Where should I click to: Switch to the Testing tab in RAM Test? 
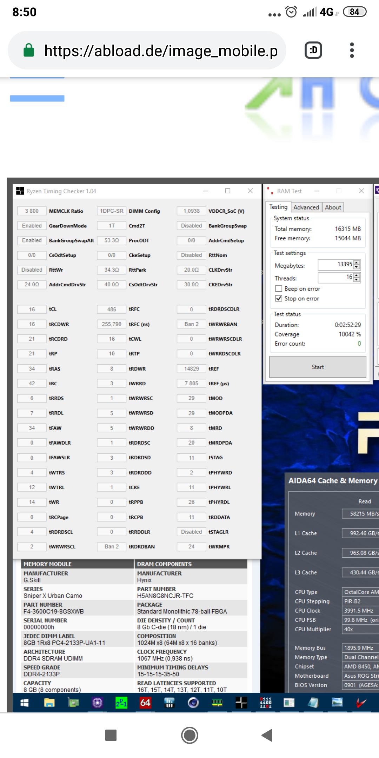pos(278,207)
